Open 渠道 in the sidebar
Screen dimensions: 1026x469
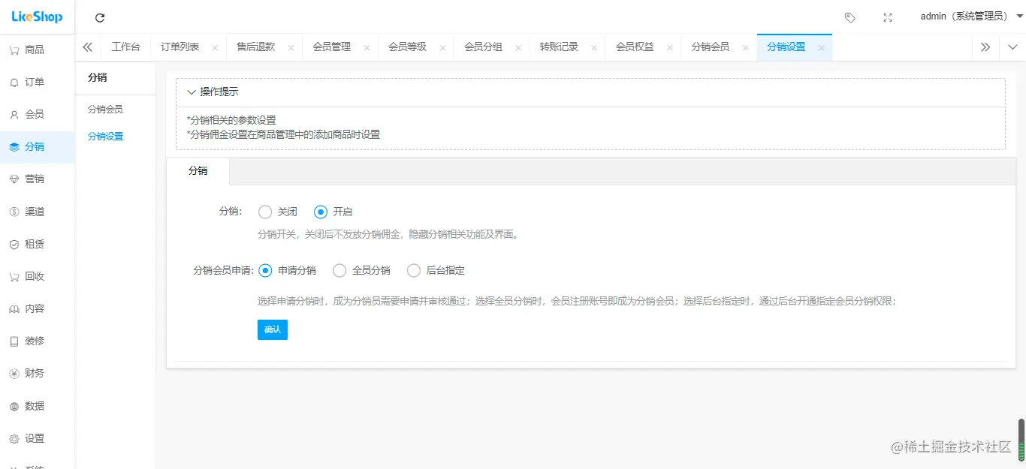(38, 212)
